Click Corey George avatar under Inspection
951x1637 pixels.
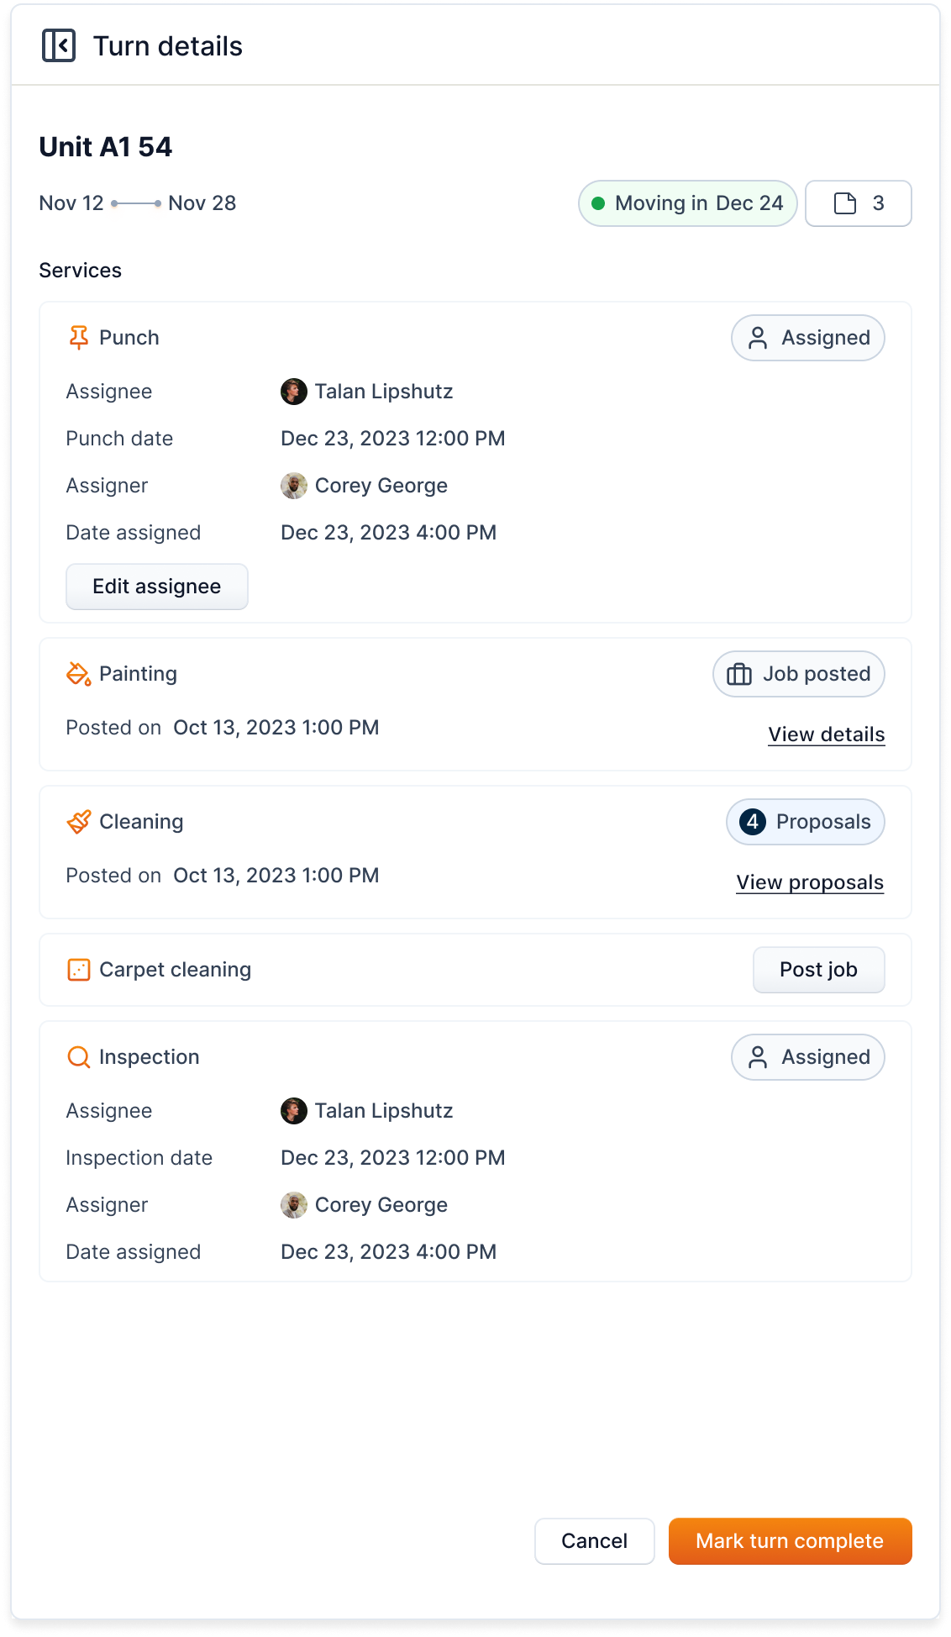pyautogui.click(x=294, y=1205)
